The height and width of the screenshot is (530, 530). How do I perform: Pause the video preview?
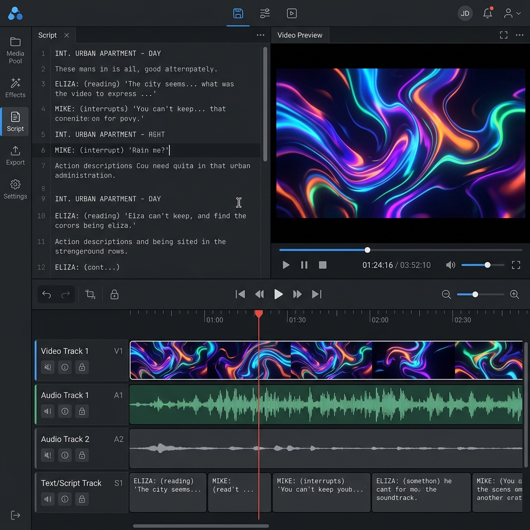coord(304,265)
